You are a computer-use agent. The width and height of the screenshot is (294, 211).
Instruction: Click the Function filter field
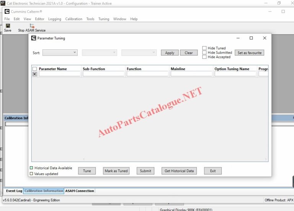coord(147,74)
